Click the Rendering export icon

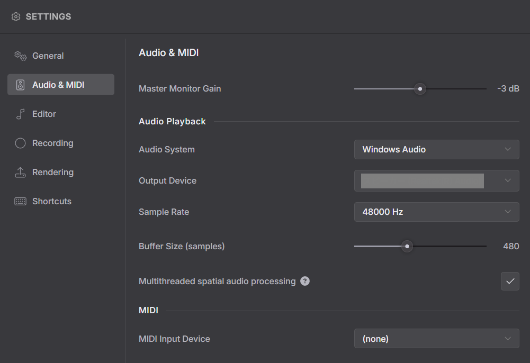(x=20, y=172)
